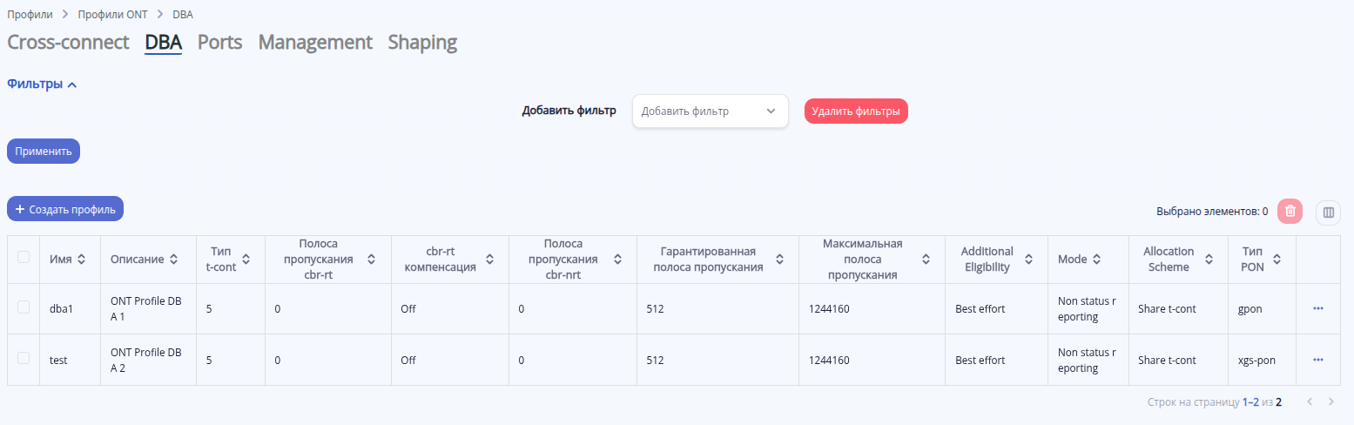Click the Применить button
This screenshot has height=425, width=1354.
coord(44,151)
